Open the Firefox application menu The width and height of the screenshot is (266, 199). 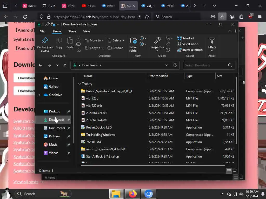tap(260, 17)
